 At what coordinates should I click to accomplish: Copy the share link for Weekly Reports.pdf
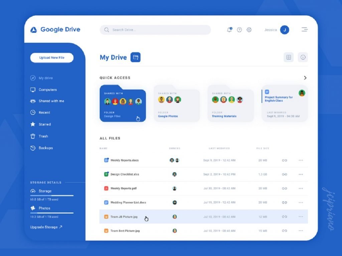click(285, 188)
